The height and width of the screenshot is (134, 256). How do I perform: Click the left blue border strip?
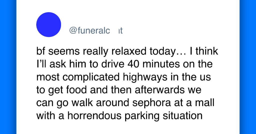8,67
